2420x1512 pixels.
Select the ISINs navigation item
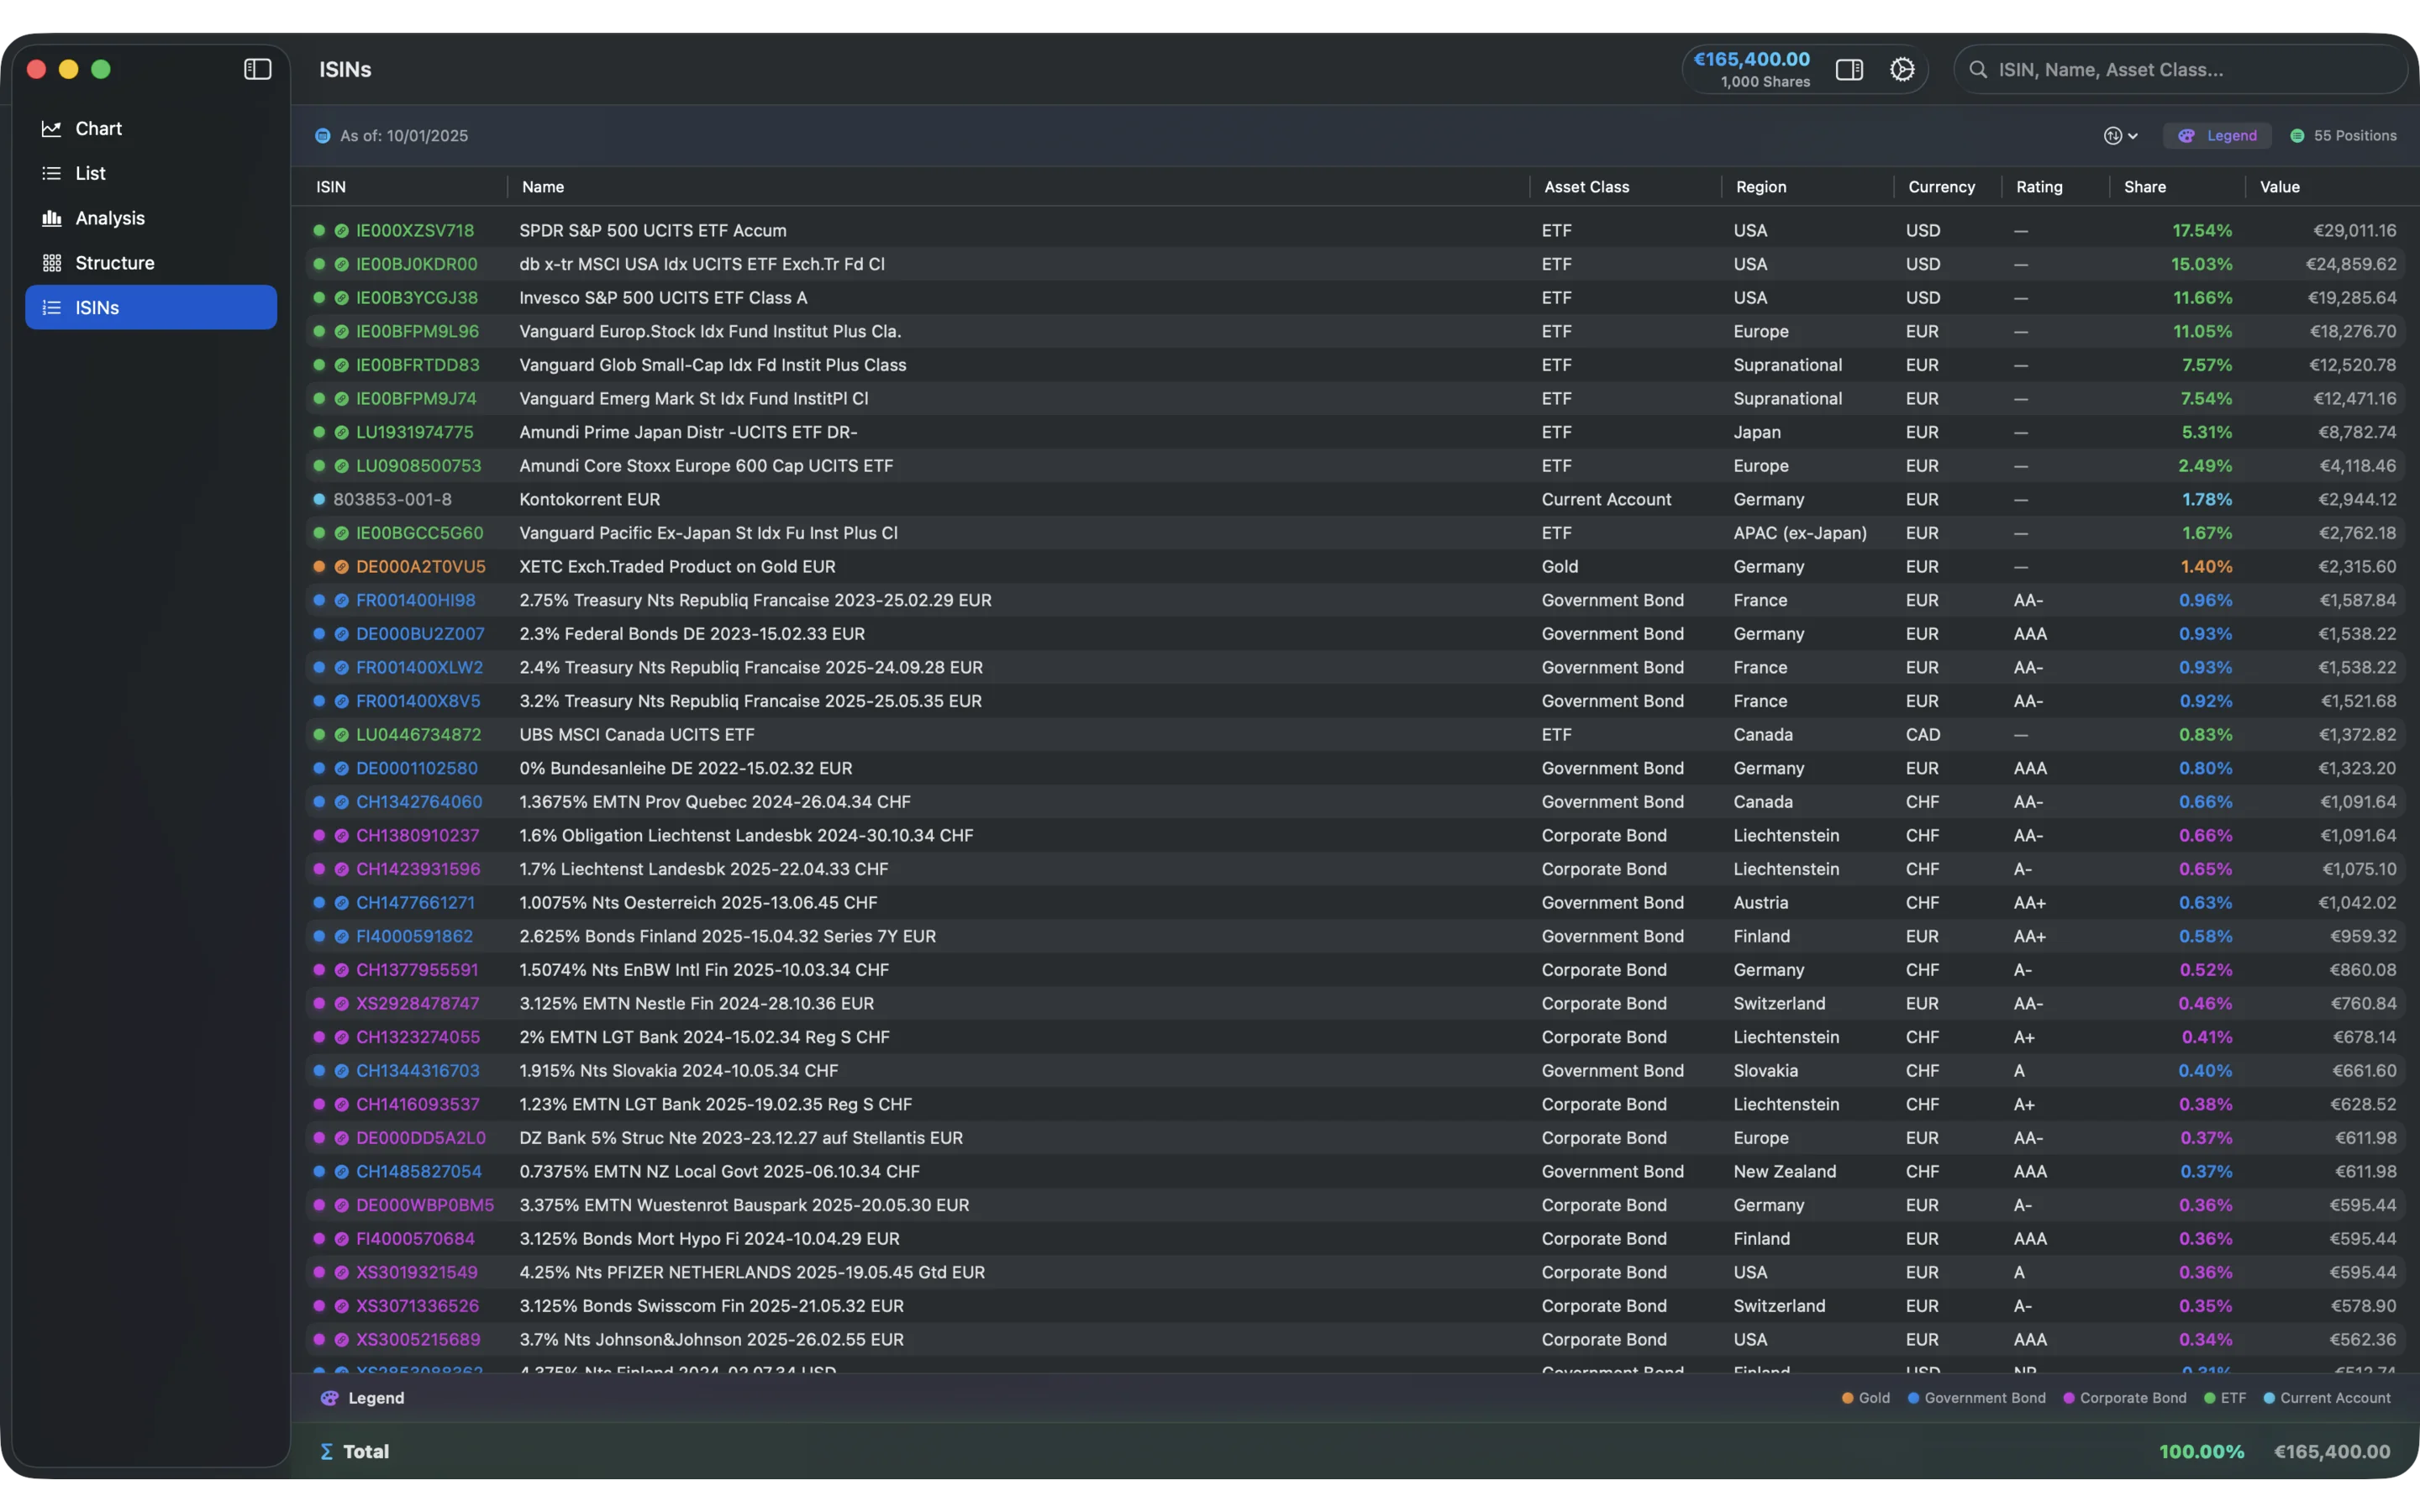[x=96, y=307]
